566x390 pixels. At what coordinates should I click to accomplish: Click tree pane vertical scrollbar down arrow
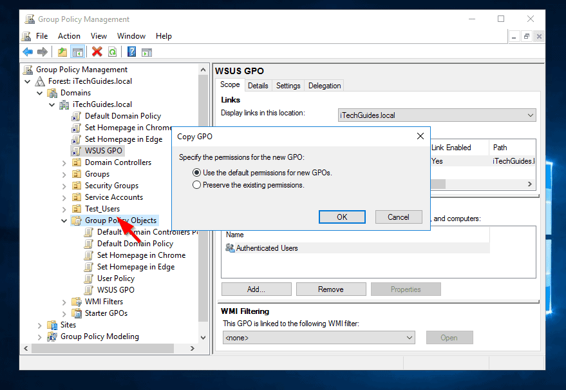point(203,337)
